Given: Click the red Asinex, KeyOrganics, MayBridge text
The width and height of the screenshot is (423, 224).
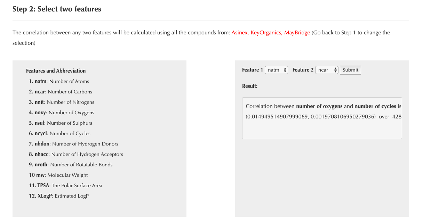Looking at the screenshot, I should 271,33.
